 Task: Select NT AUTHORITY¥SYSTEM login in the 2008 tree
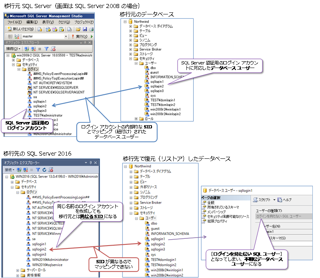point(52,83)
